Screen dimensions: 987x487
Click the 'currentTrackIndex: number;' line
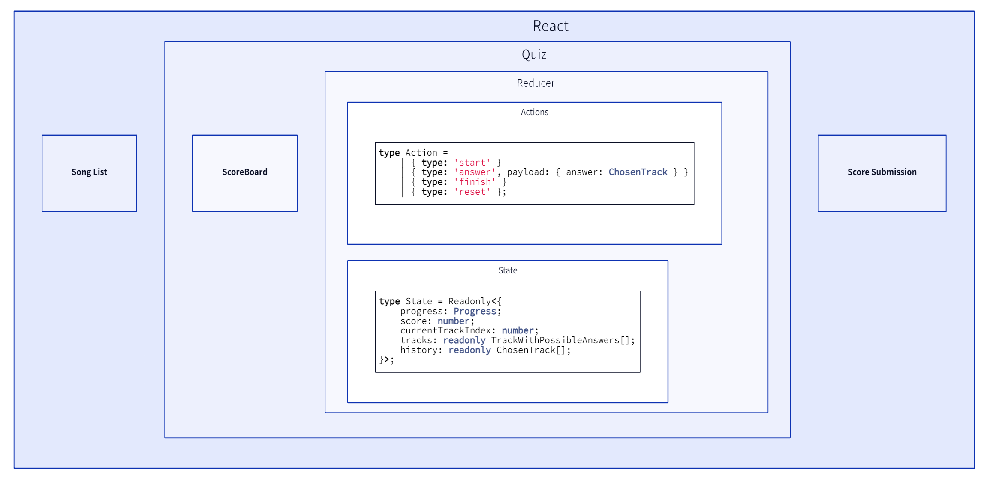tap(469, 330)
